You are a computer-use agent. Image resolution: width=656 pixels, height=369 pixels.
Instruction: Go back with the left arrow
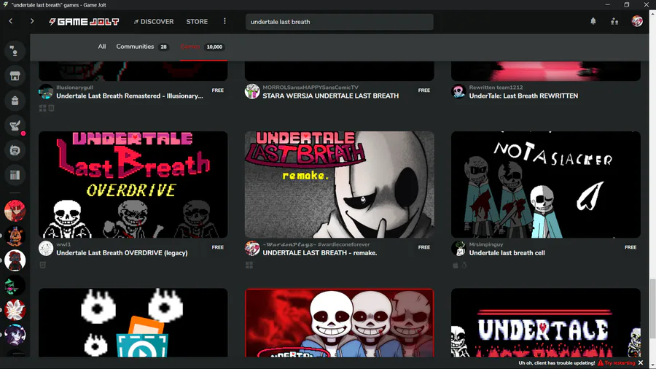11,21
